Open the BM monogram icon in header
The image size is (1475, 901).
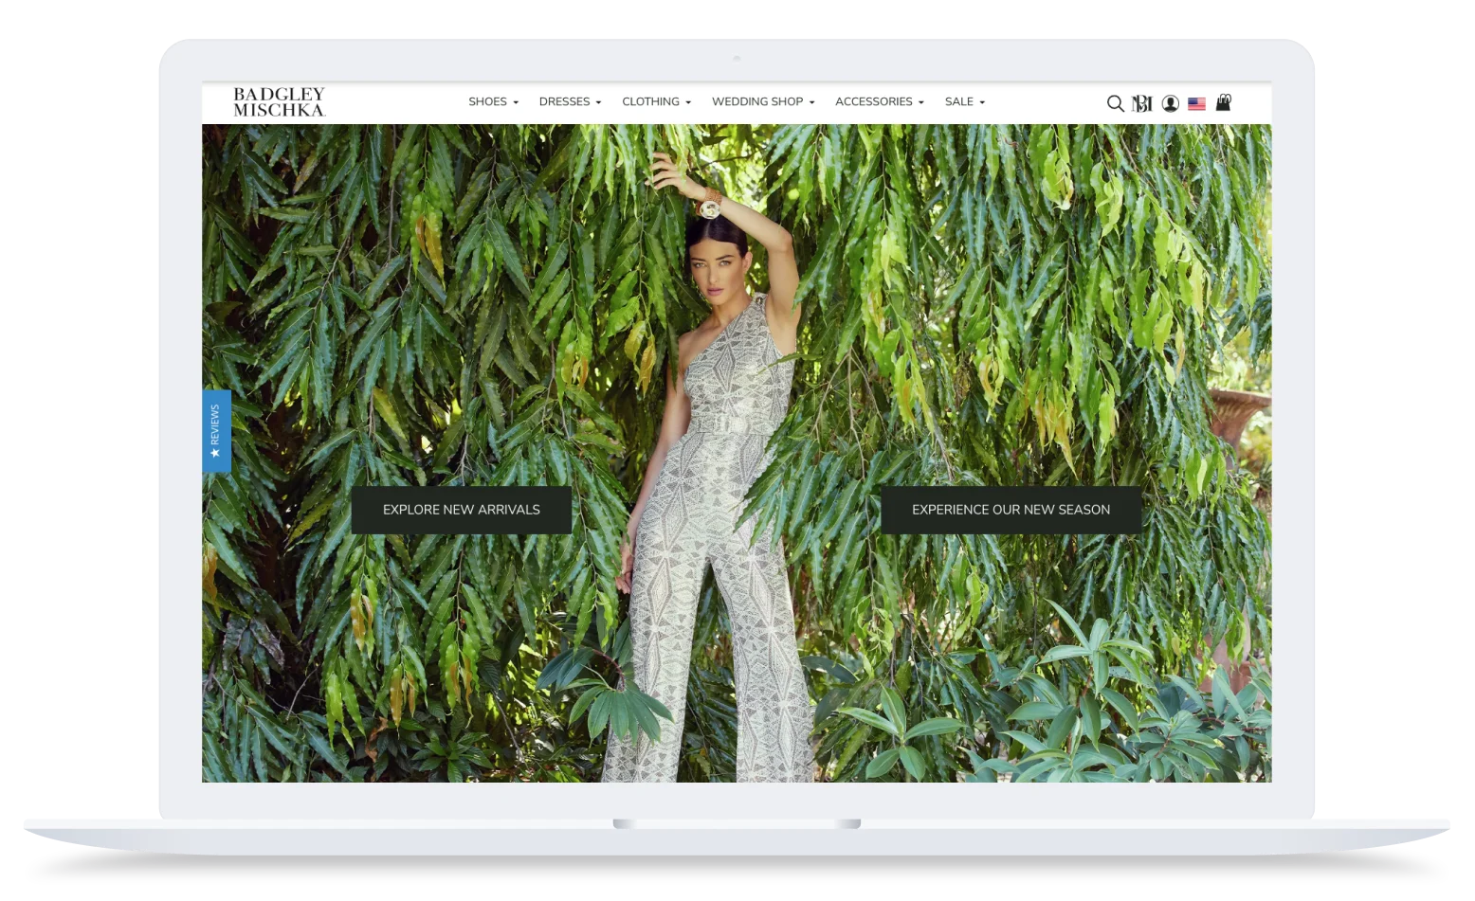click(x=1142, y=103)
